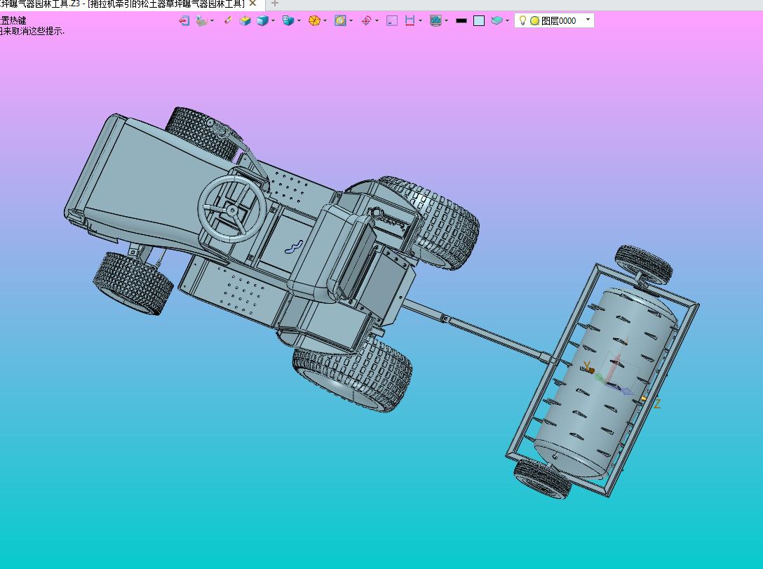The width and height of the screenshot is (763, 569).
Task: Click the blue view-orientation cube icon
Action: tap(288, 20)
